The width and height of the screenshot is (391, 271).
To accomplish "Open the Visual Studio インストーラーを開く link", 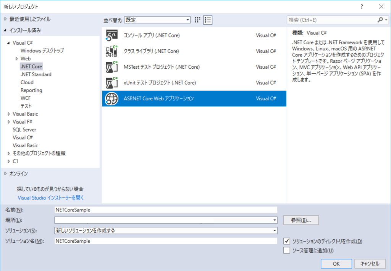I will pyautogui.click(x=51, y=198).
